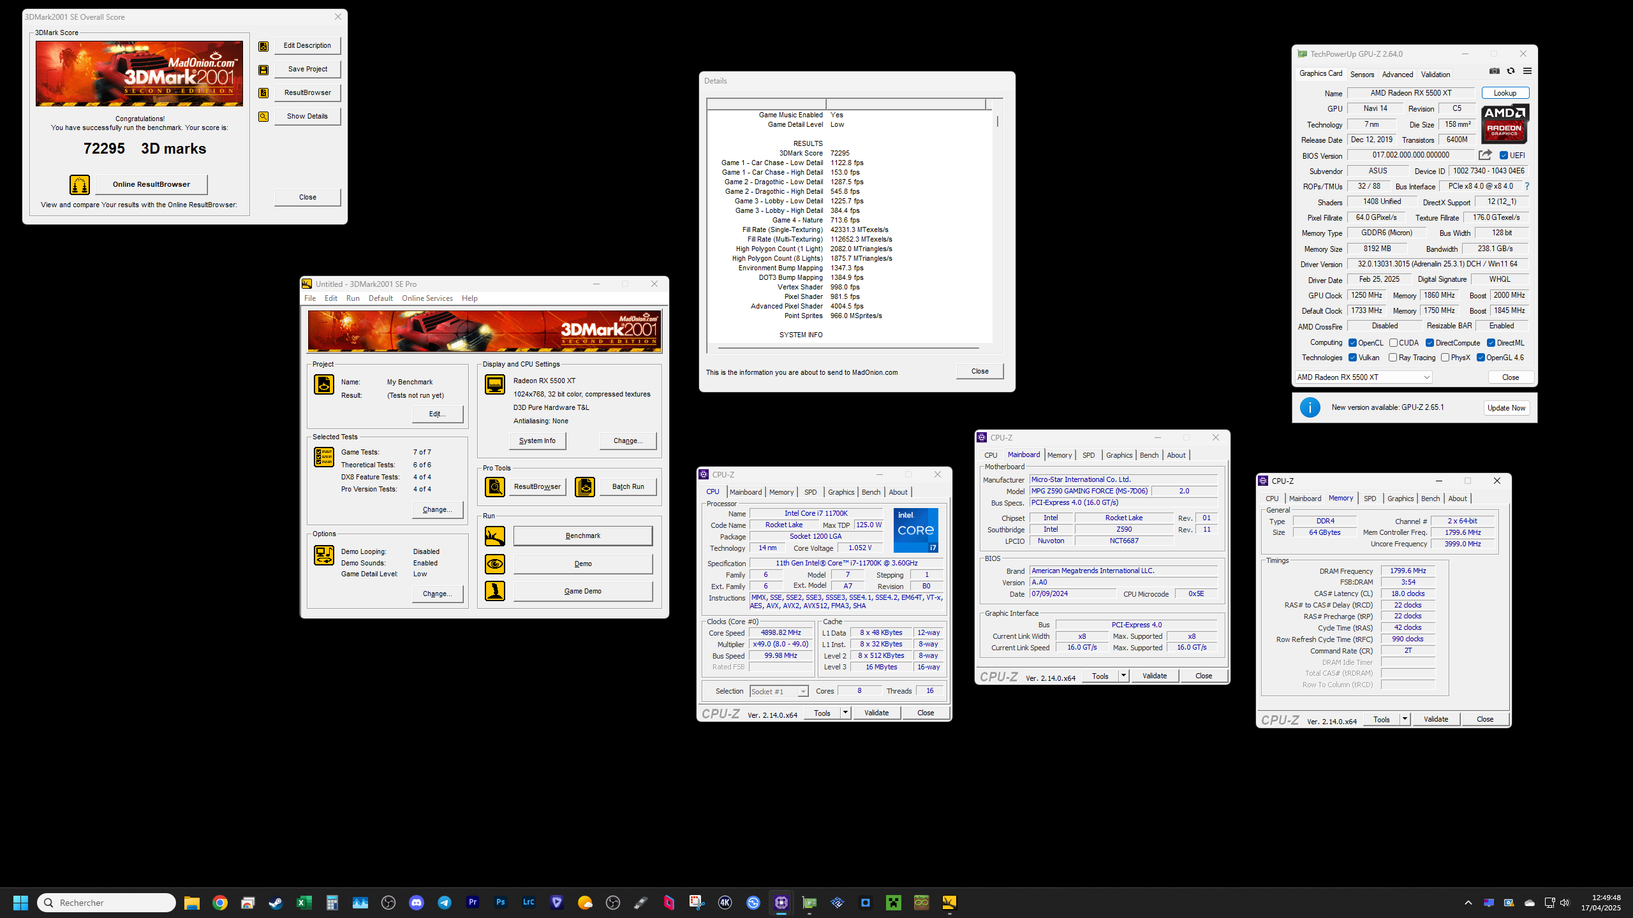The height and width of the screenshot is (918, 1633).
Task: Toggle the Vulkan checkbox
Action: click(1352, 358)
